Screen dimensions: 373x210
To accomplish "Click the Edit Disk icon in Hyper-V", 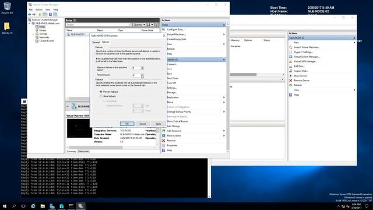I will click(x=290, y=66).
